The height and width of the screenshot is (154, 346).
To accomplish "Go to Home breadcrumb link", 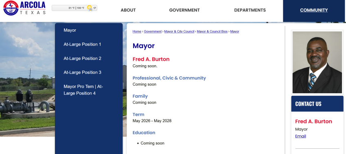I will [x=137, y=32].
